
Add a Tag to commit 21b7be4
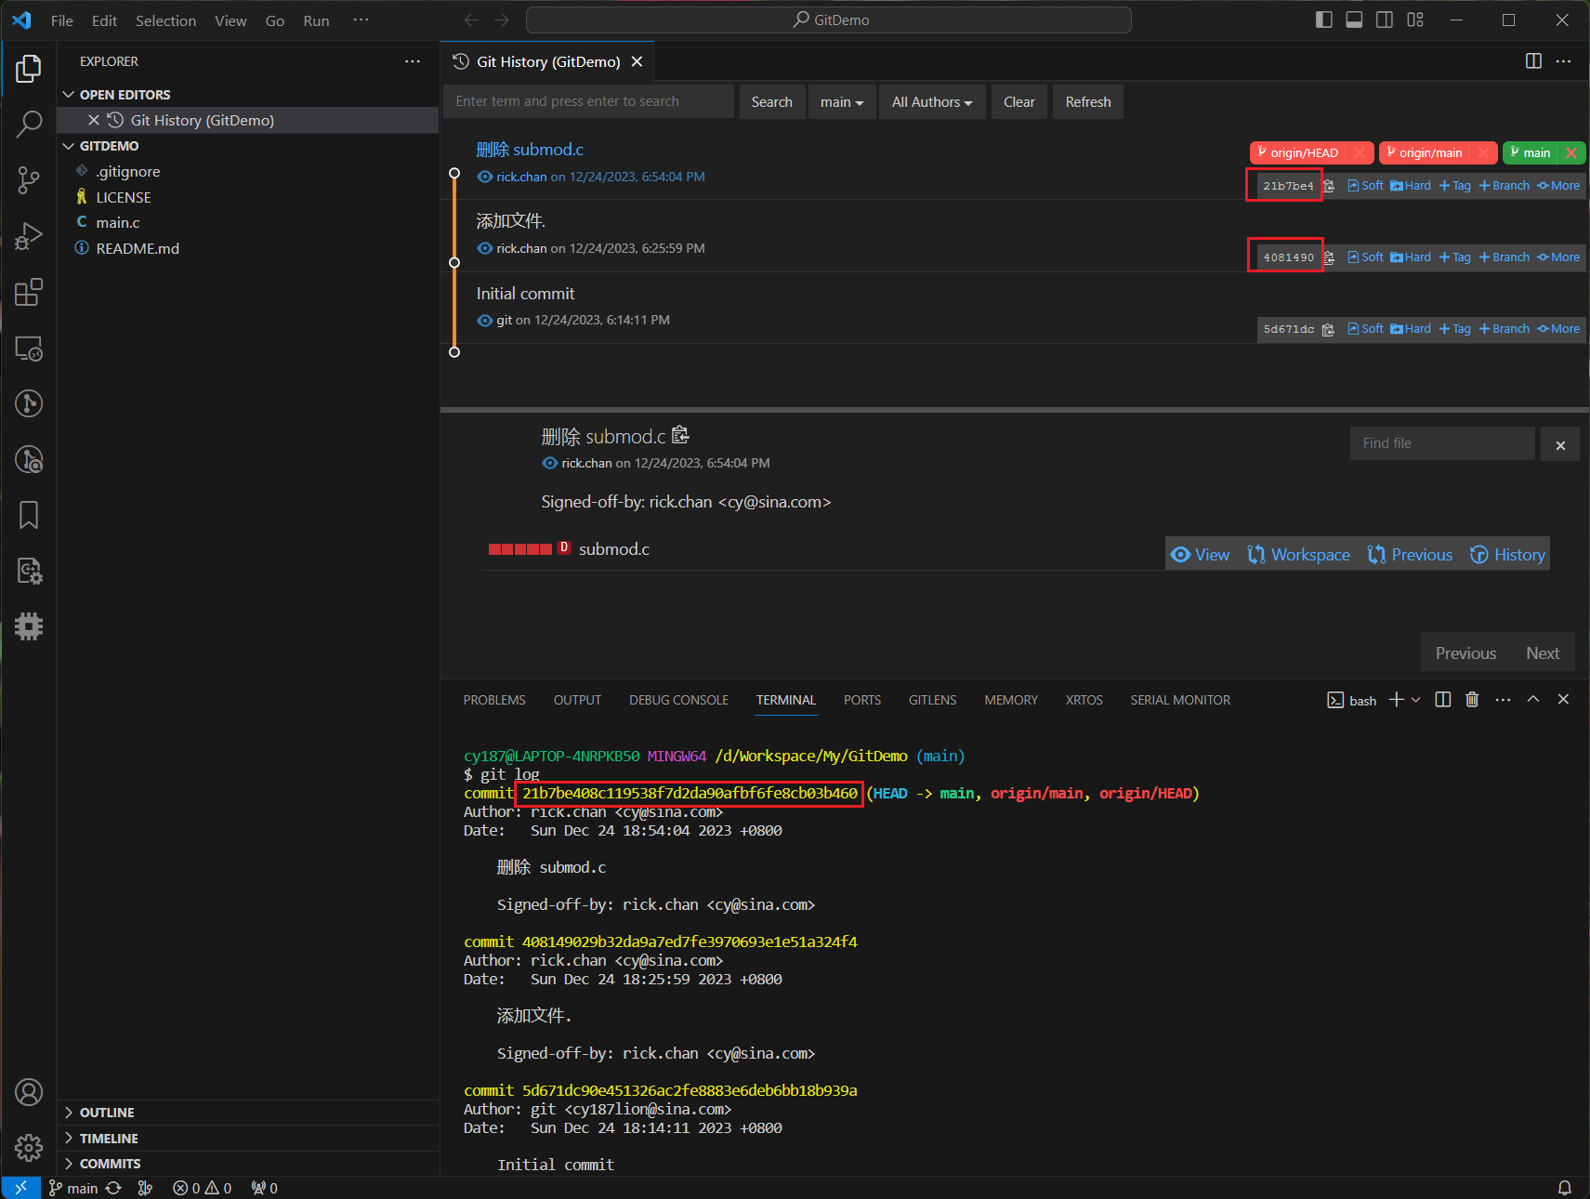1455,186
